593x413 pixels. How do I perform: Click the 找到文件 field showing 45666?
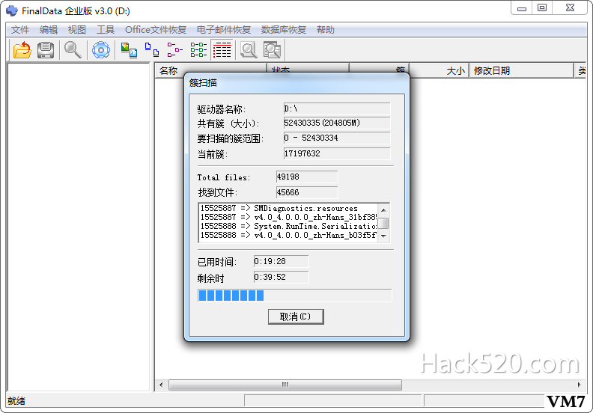click(307, 192)
